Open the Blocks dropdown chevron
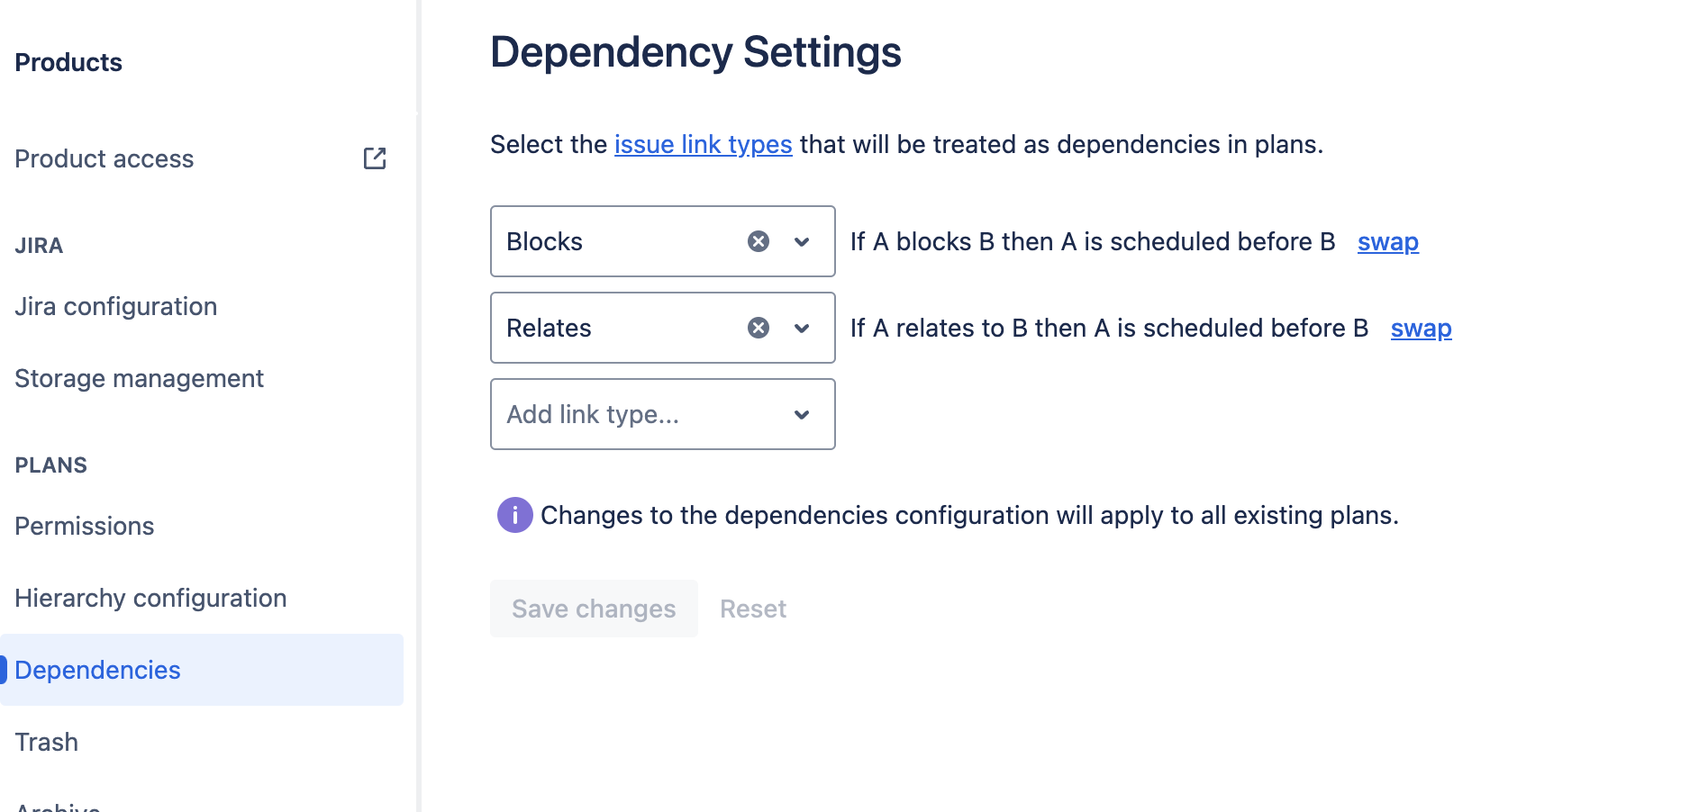This screenshot has height=812, width=1699. click(801, 241)
